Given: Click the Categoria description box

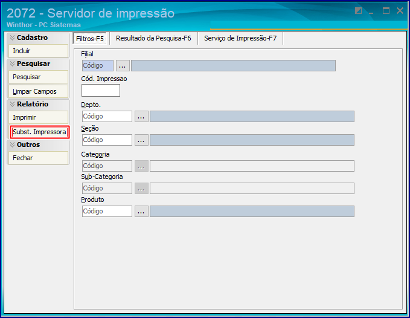Looking at the screenshot, I should (252, 166).
